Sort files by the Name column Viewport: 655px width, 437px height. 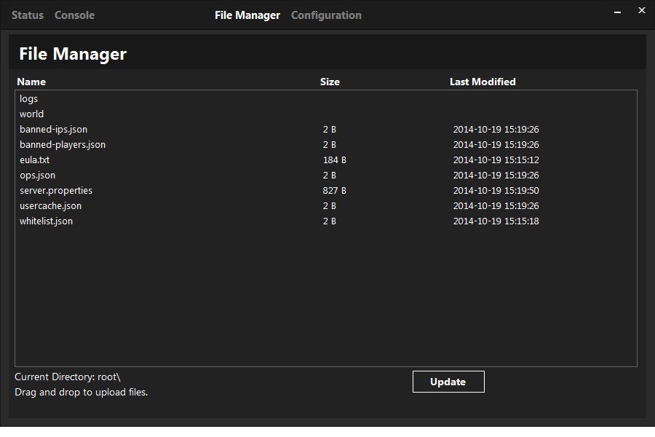click(x=32, y=82)
